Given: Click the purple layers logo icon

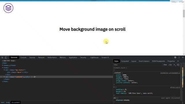Looking at the screenshot, I should [x=8, y=8].
